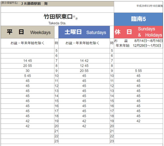Select the 土曜日 Saturdays header
Image resolution: width=164 pixels, height=146 pixels.
84,32
